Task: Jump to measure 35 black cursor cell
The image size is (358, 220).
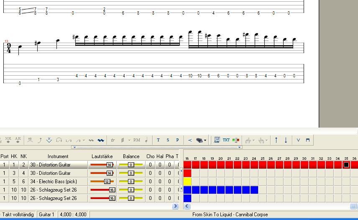Action: [x=346, y=165]
